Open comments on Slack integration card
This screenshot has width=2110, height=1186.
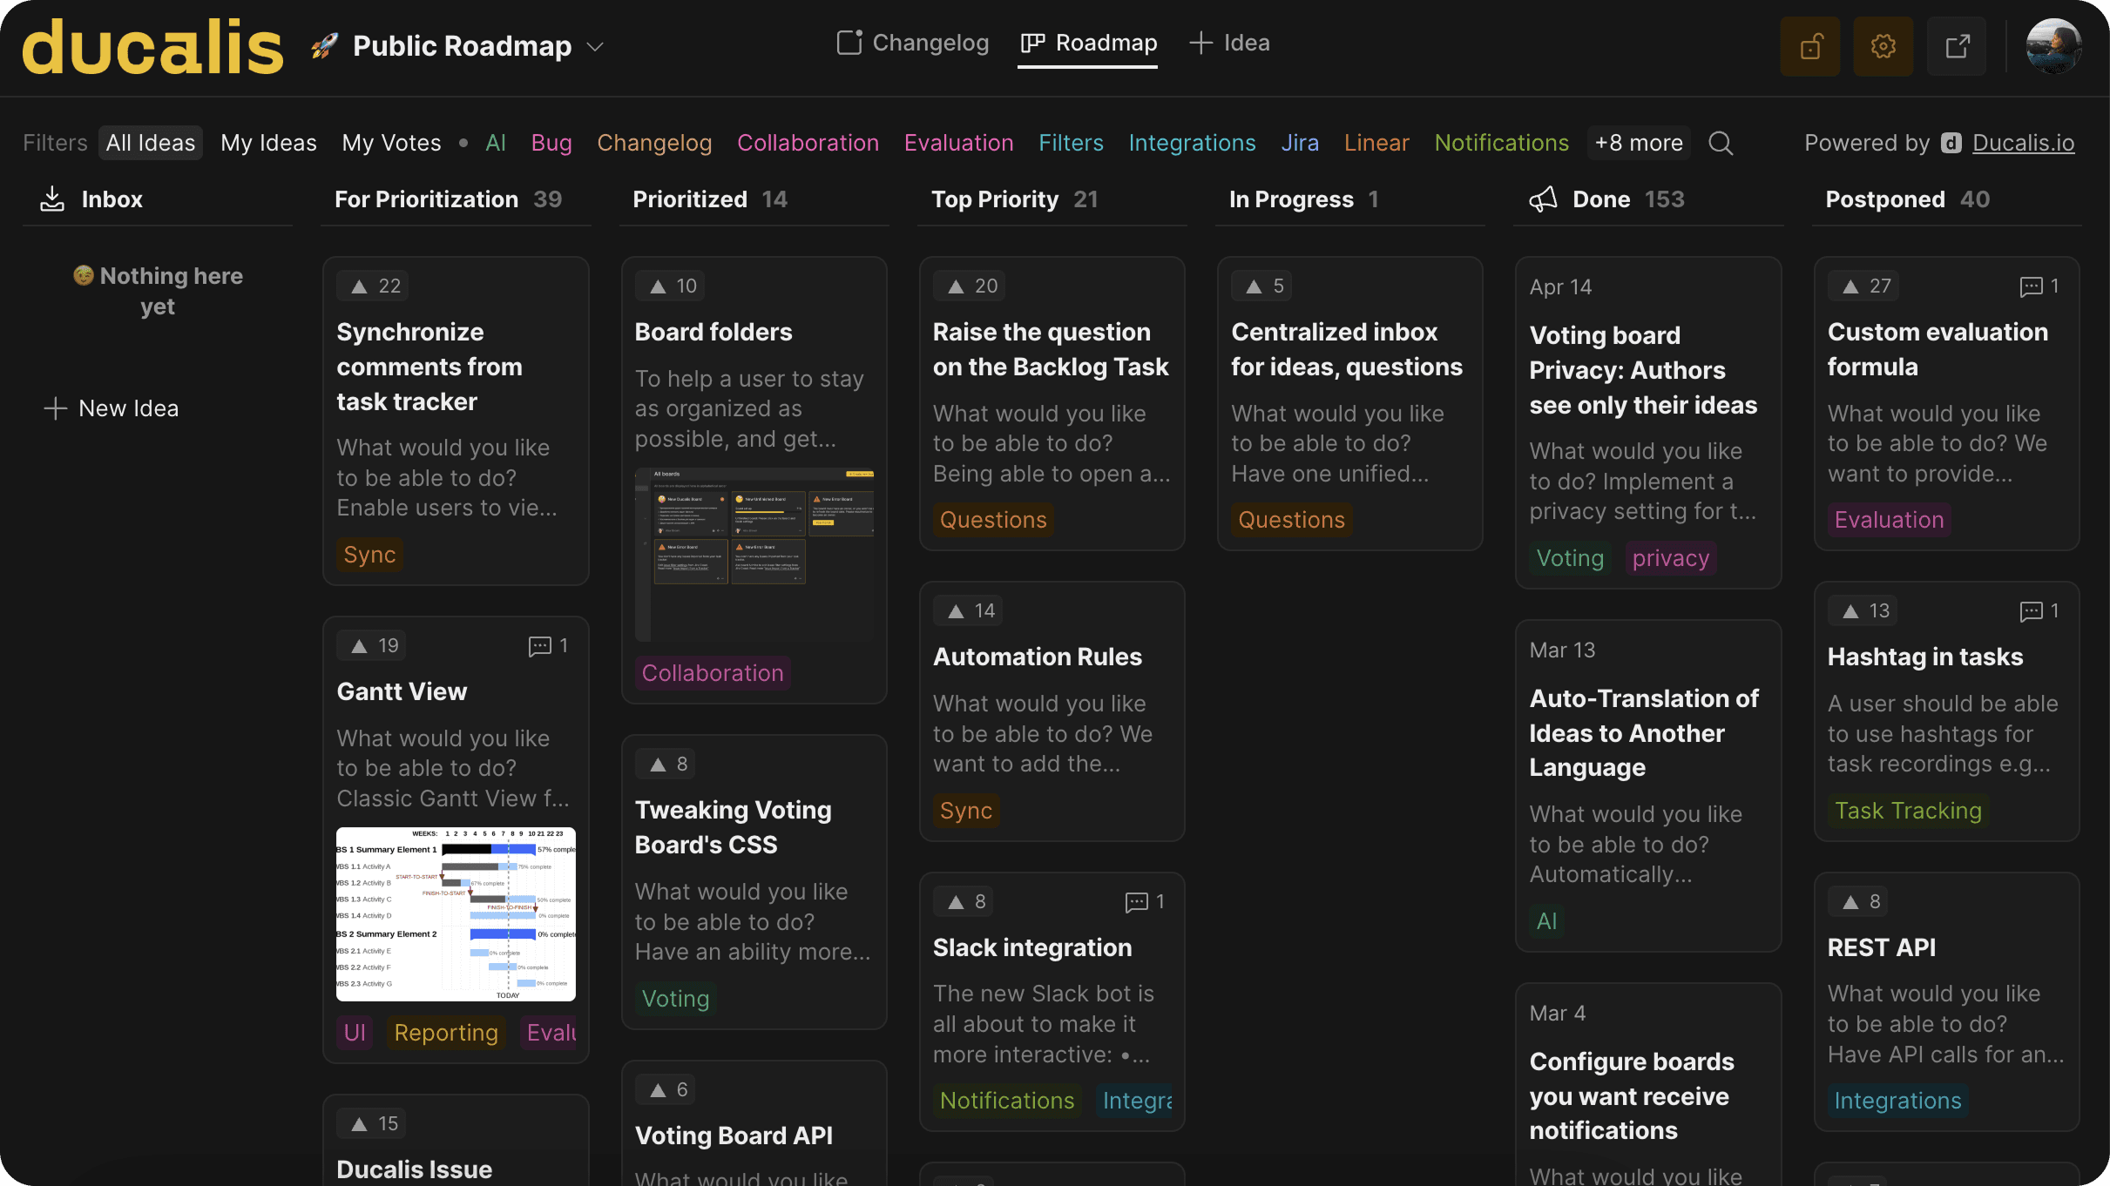1145,901
